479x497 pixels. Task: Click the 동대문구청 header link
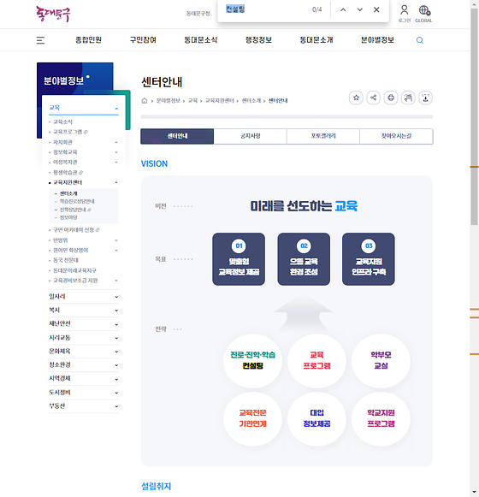tap(198, 14)
